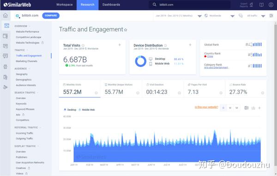This screenshot has height=176, width=277.
Task: Download chart data via export icon
Action: tap(253, 108)
